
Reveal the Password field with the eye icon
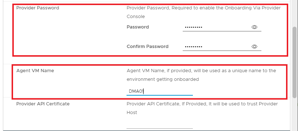(x=254, y=27)
